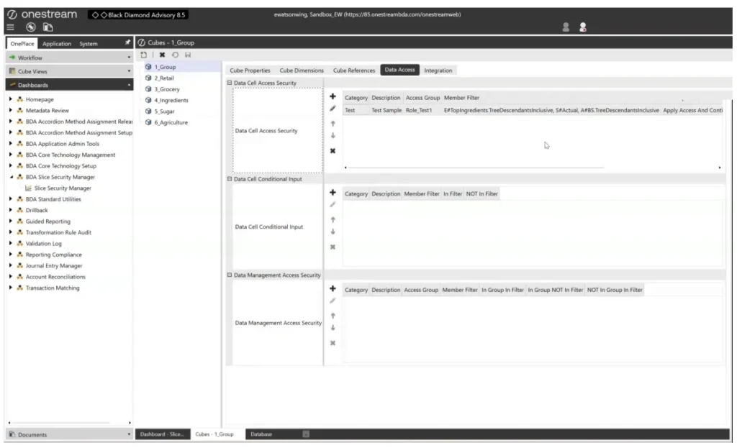Image resolution: width=737 pixels, height=448 pixels.
Task: Collapse the Data Cell Conditional Input section
Action: tap(230, 179)
